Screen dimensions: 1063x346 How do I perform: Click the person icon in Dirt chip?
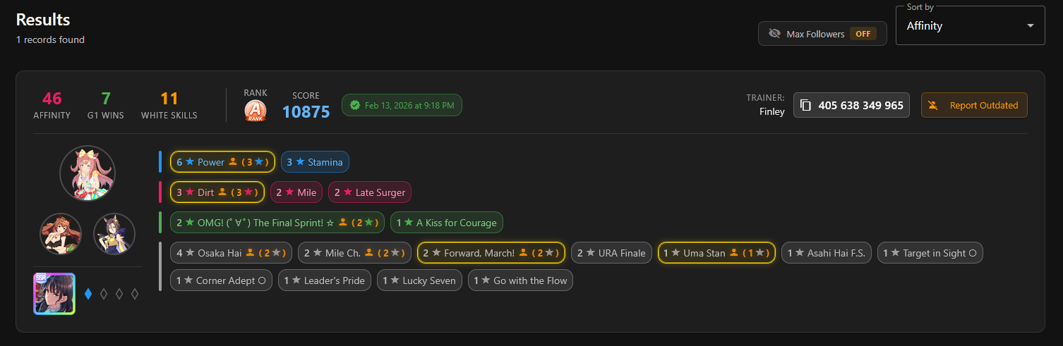222,192
